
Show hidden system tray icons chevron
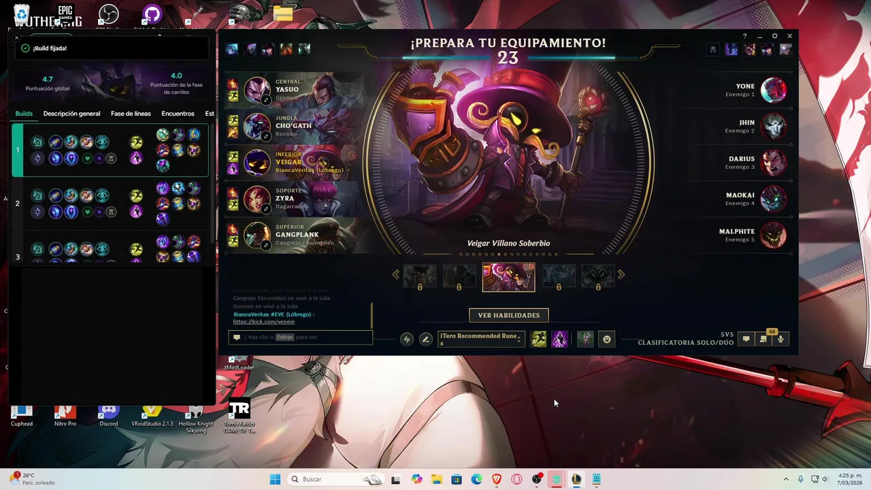coord(786,479)
